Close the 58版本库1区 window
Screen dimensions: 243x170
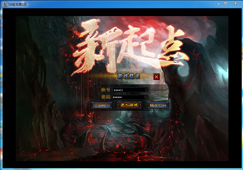tap(235, 4)
